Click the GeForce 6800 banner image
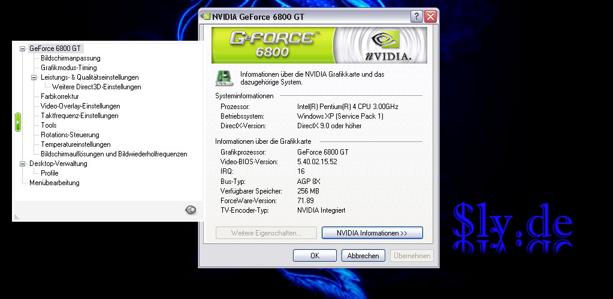613x299 pixels. tap(319, 45)
